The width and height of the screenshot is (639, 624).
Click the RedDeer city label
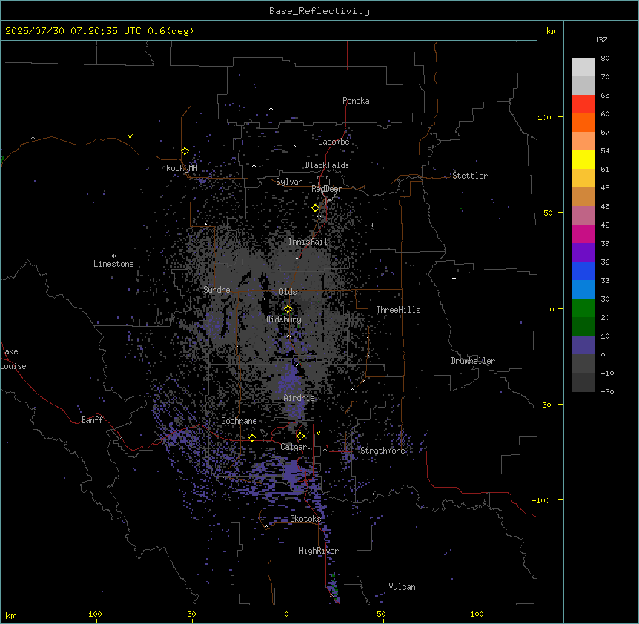point(326,189)
